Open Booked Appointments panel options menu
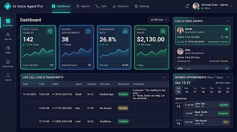 pos(228,77)
